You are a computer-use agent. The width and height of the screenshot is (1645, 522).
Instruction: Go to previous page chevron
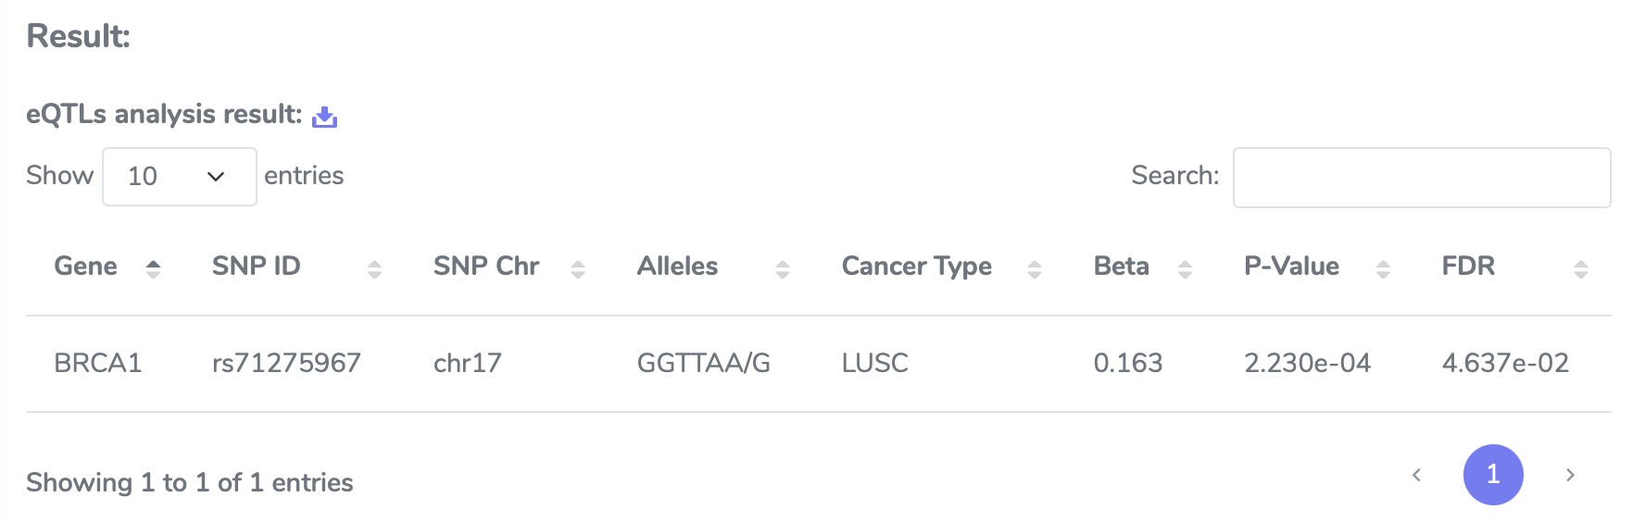[1416, 475]
